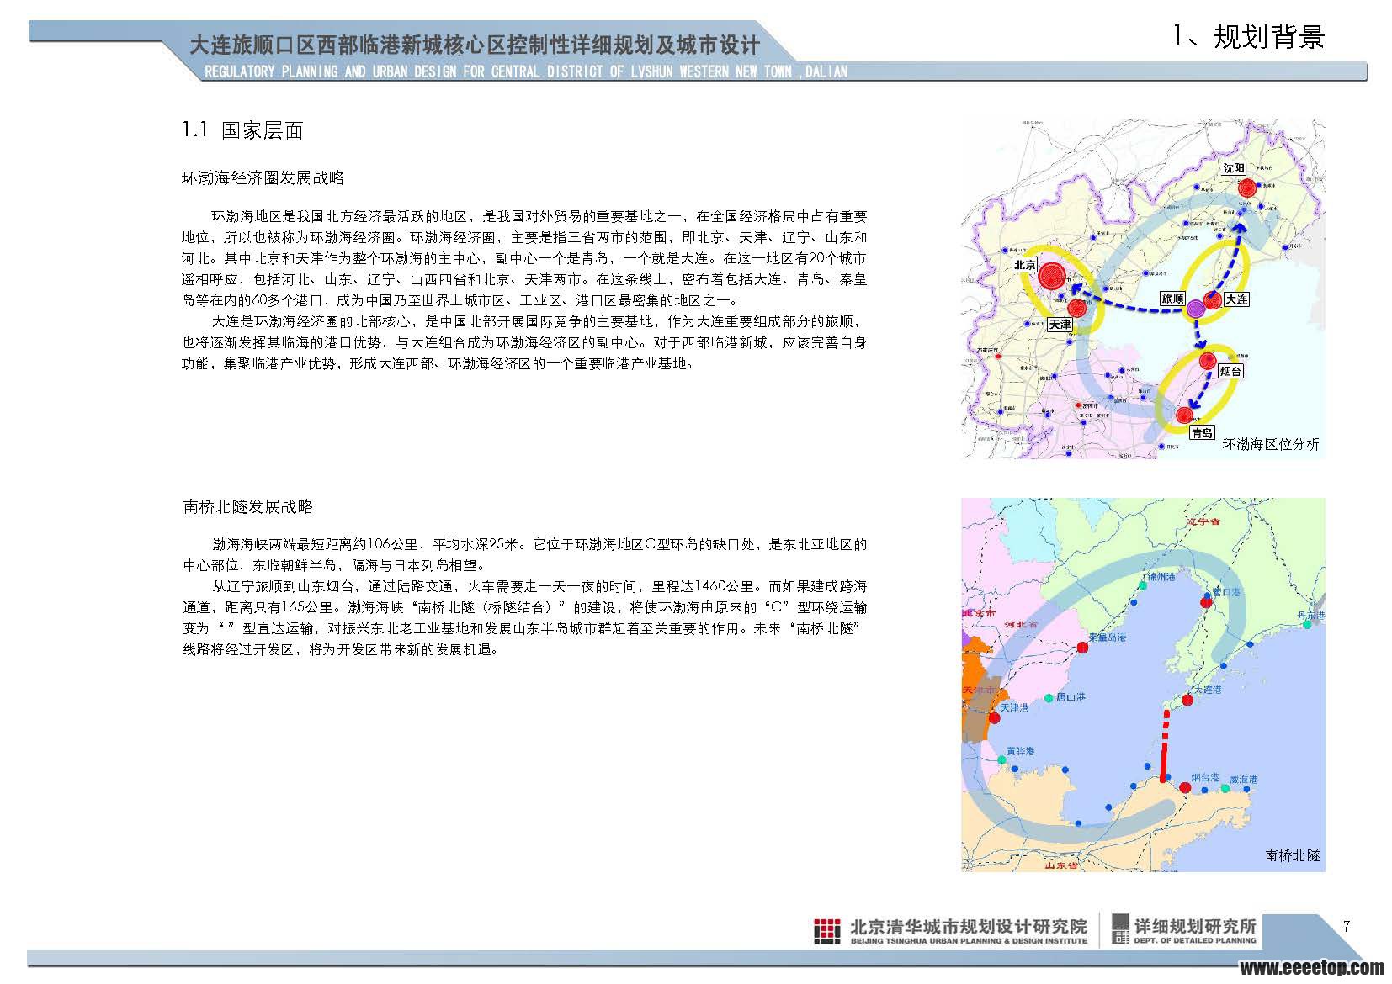The image size is (1392, 984).
Task: Click the 天津 label on upper map
Action: tap(1060, 324)
